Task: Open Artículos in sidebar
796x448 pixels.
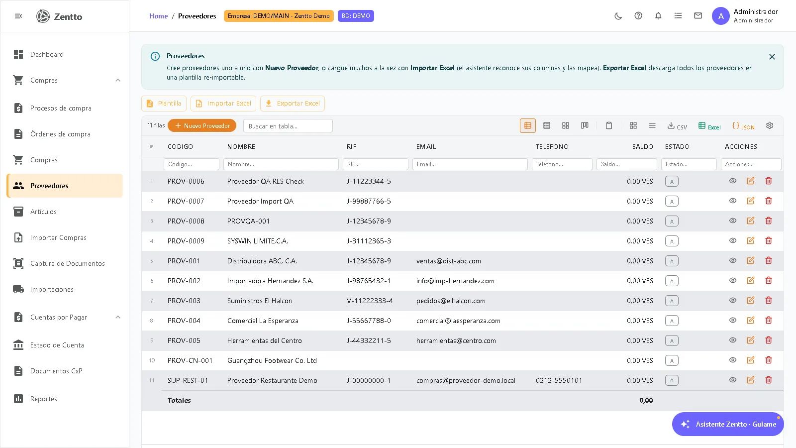Action: (65, 212)
